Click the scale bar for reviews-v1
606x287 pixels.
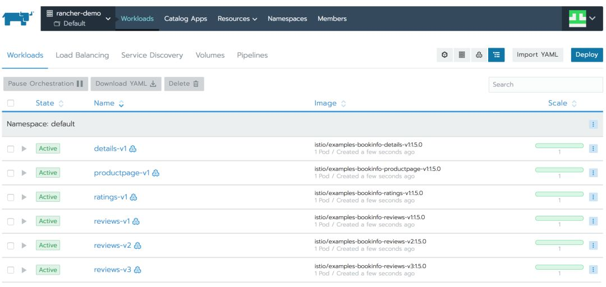pyautogui.click(x=559, y=218)
